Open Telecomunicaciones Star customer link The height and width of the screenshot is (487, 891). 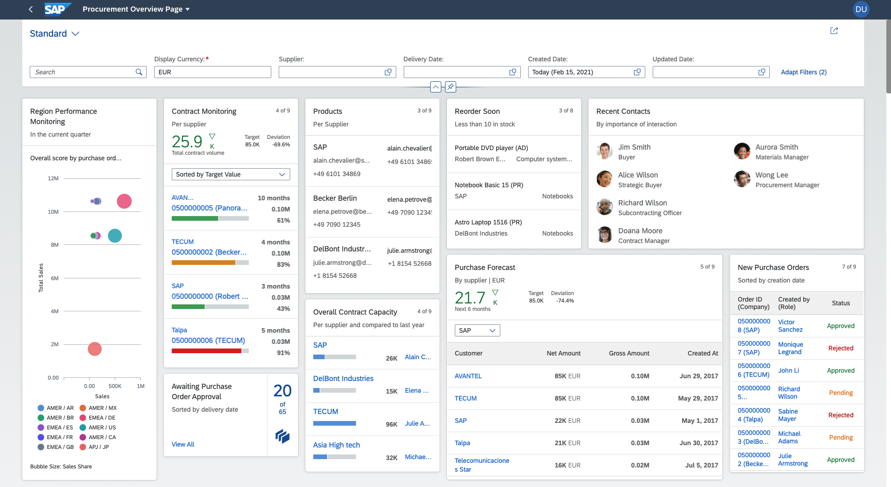point(482,465)
